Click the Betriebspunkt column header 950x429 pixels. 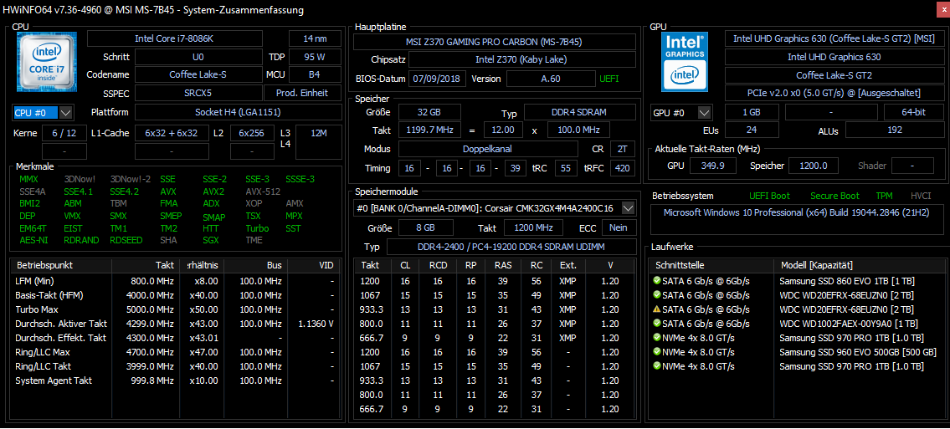(x=61, y=265)
